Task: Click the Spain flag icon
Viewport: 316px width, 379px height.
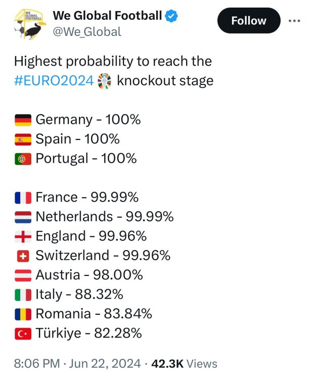Action: point(23,139)
